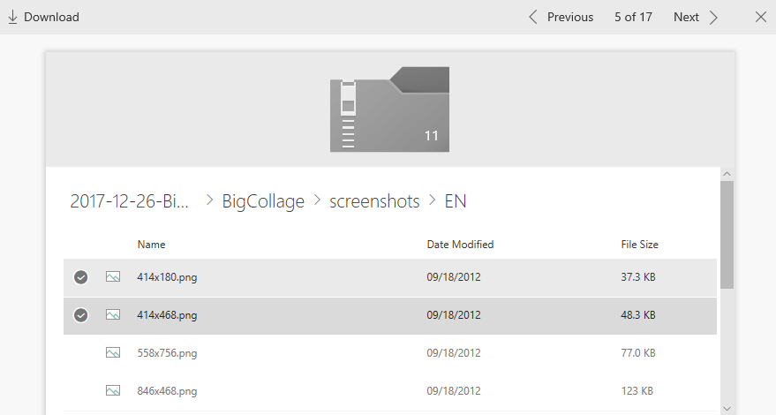Sort by Date Modified column header

click(x=460, y=245)
